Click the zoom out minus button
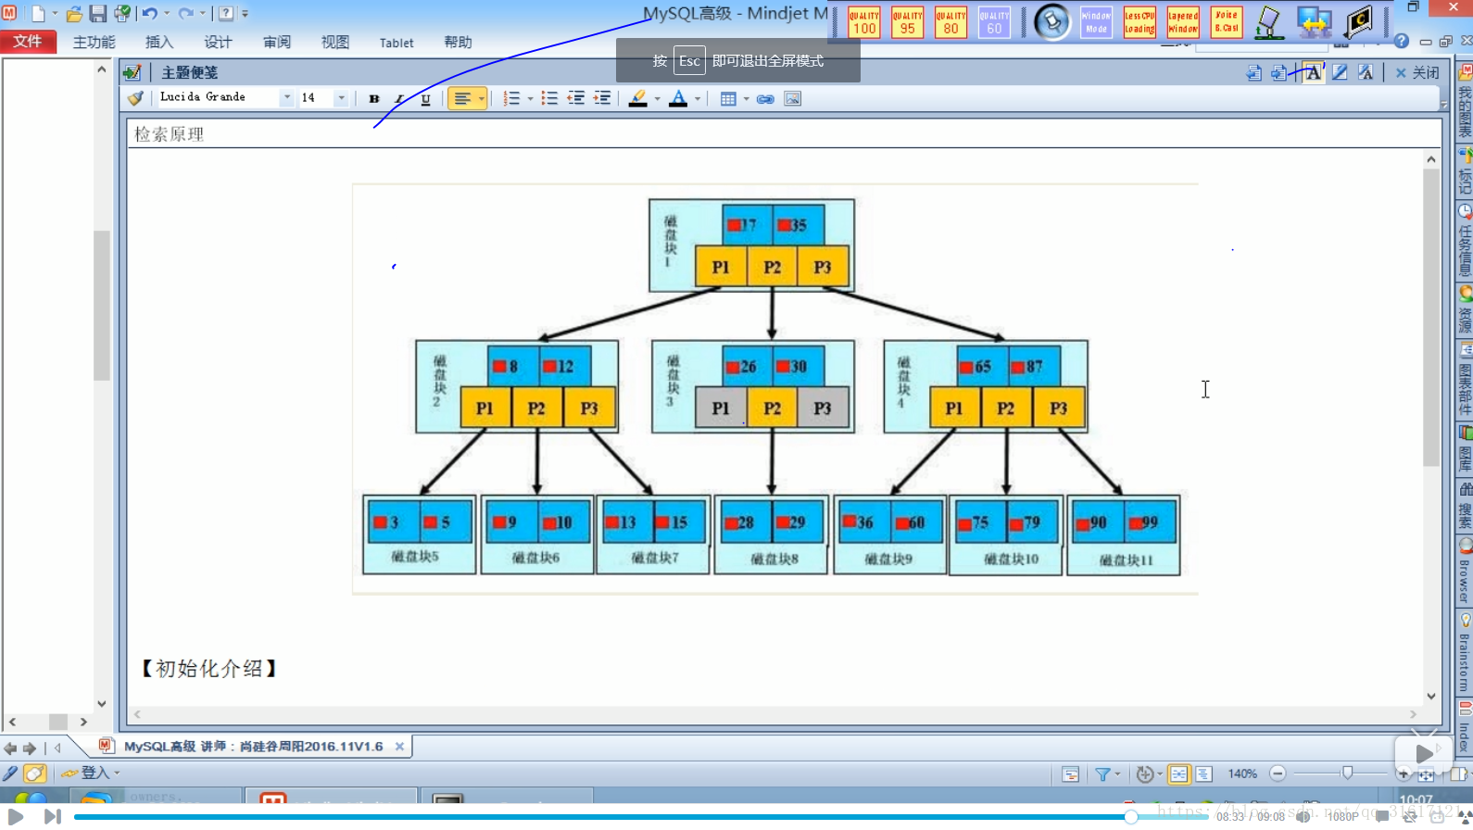The height and width of the screenshot is (830, 1473). tap(1278, 773)
